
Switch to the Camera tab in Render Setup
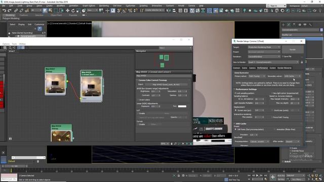(252, 68)
